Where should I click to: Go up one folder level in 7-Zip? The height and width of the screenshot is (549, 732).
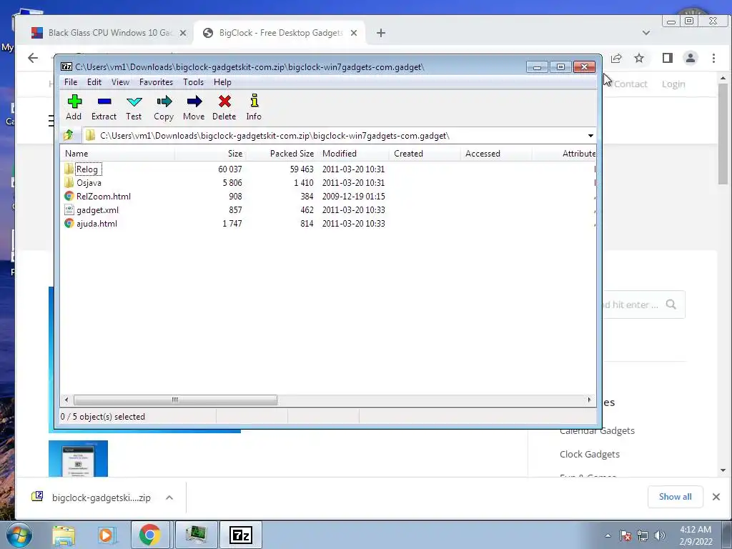(x=69, y=135)
